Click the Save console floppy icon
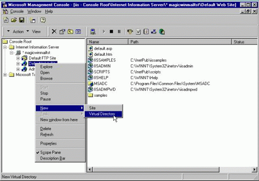The image size is (259, 181). pyautogui.click(x=22, y=20)
